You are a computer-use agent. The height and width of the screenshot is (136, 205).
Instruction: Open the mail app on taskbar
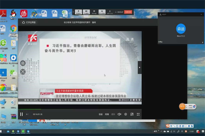coord(8,132)
